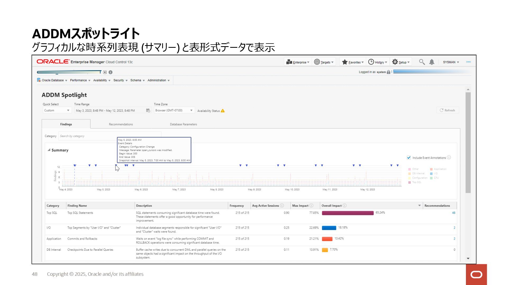
Task: Click the search magnifier icon
Action: pyautogui.click(x=422, y=62)
